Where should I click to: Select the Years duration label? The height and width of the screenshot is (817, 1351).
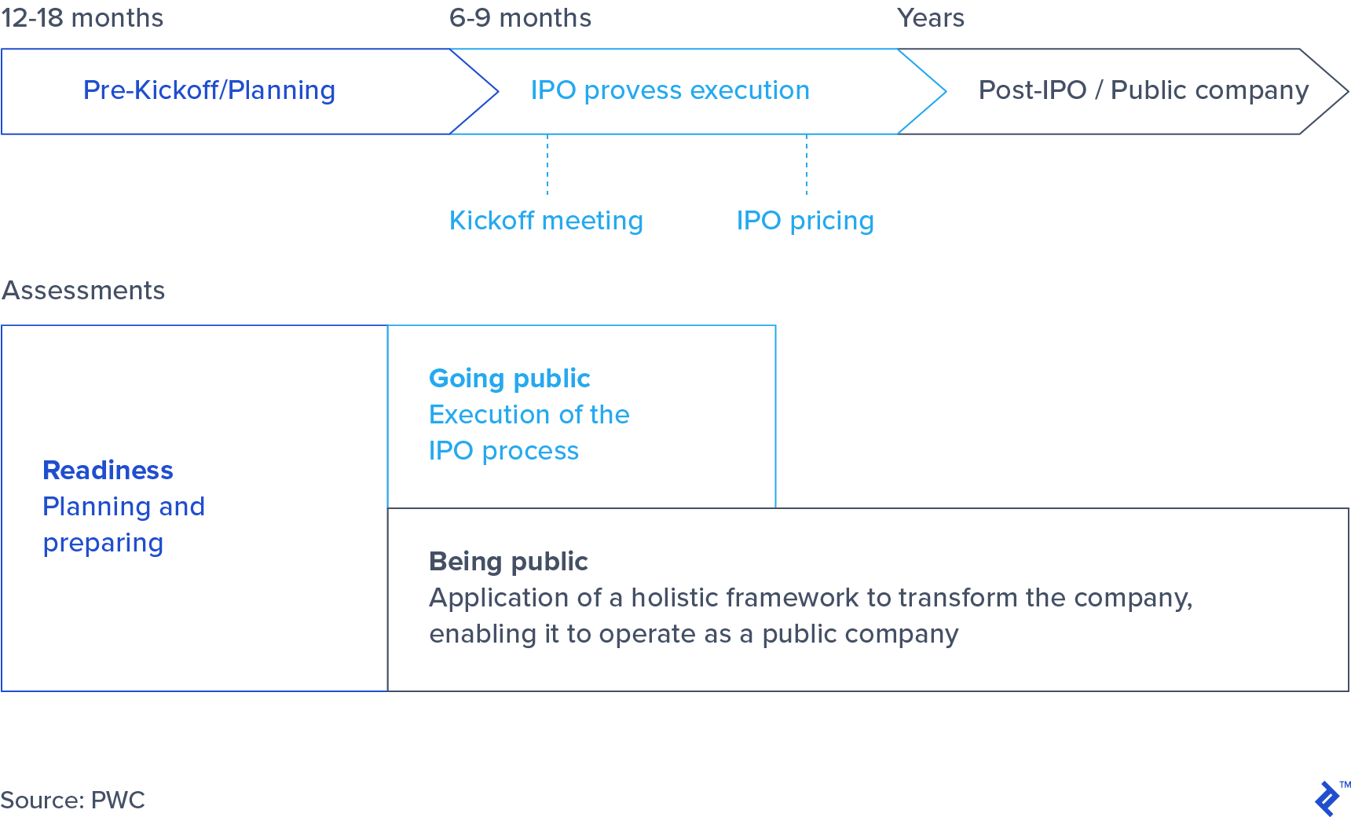coord(931,18)
